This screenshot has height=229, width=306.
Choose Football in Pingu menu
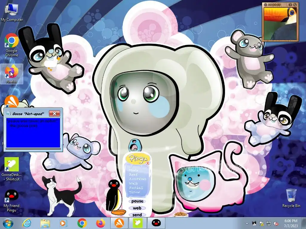[136, 188]
